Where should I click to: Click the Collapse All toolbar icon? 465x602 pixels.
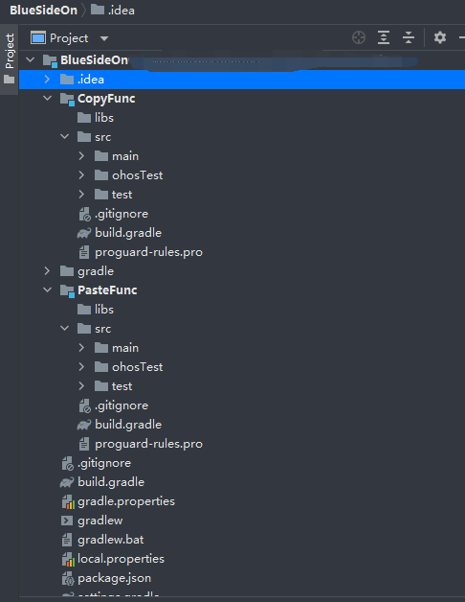point(409,37)
